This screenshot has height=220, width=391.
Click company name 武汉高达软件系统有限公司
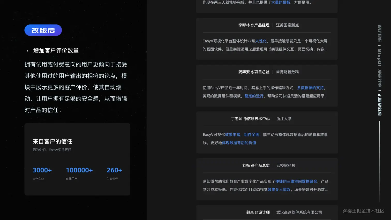(x=299, y=212)
